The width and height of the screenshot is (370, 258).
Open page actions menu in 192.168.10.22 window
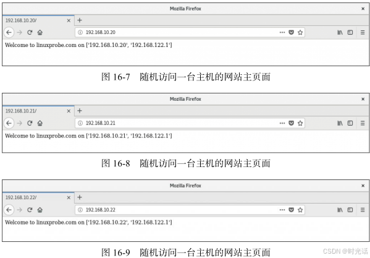282,210
